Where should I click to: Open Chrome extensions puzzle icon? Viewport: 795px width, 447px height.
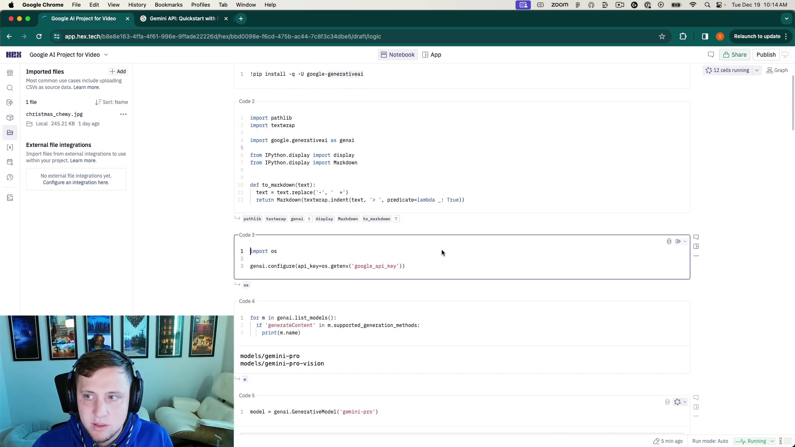point(683,36)
